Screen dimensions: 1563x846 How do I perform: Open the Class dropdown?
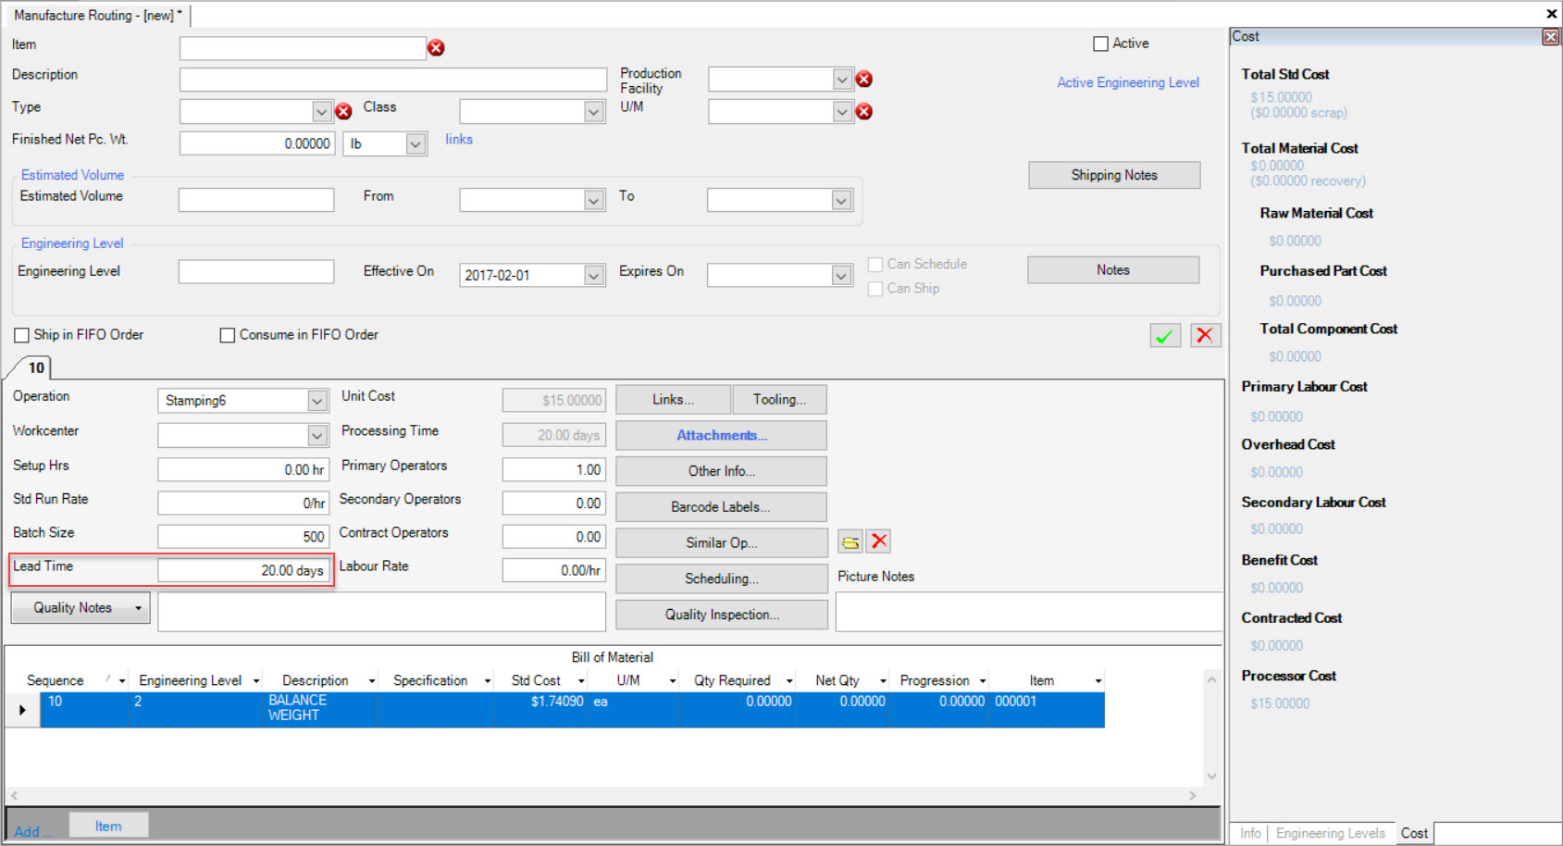pyautogui.click(x=594, y=112)
